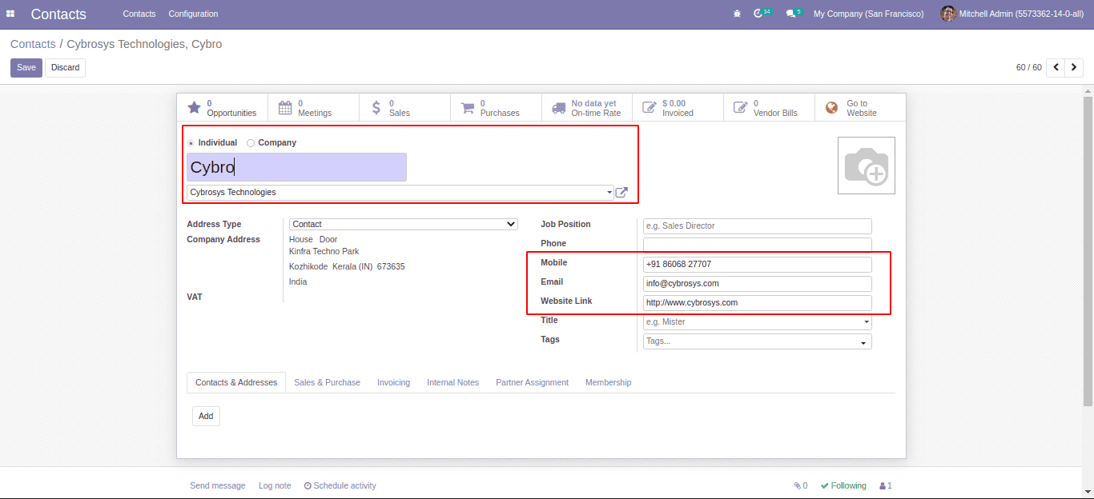This screenshot has width=1094, height=499.
Task: Click the Sales dollar icon
Action: pos(376,108)
